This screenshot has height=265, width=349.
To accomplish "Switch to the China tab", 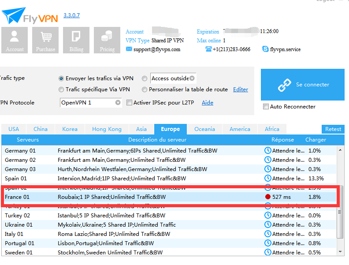I will (41, 129).
